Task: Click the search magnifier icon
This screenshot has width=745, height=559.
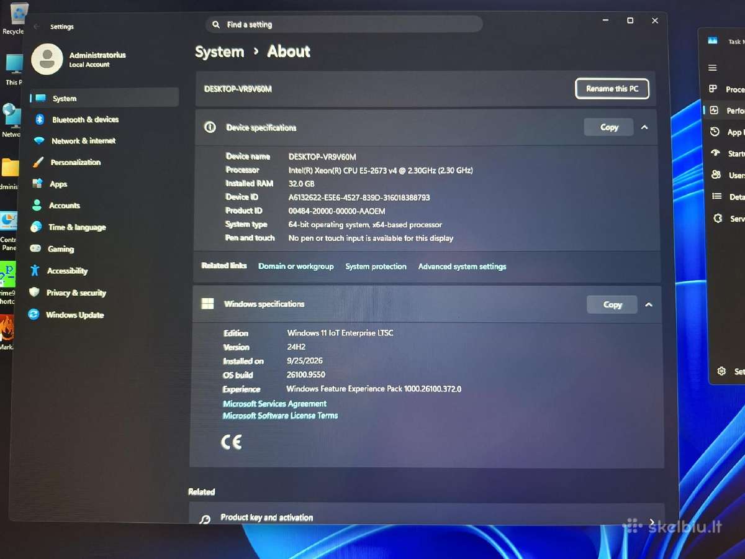Action: (216, 24)
